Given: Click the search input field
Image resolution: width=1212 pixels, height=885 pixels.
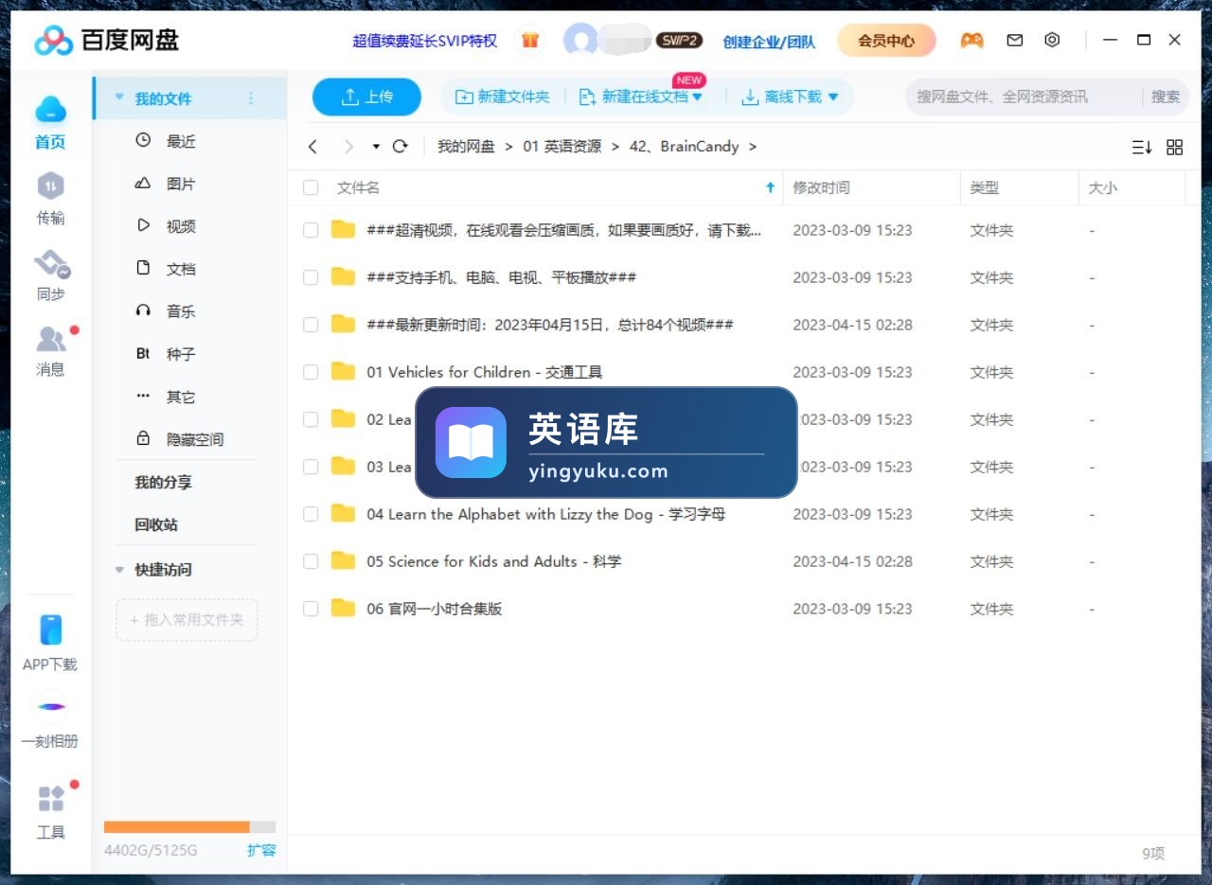Looking at the screenshot, I should coord(1023,97).
